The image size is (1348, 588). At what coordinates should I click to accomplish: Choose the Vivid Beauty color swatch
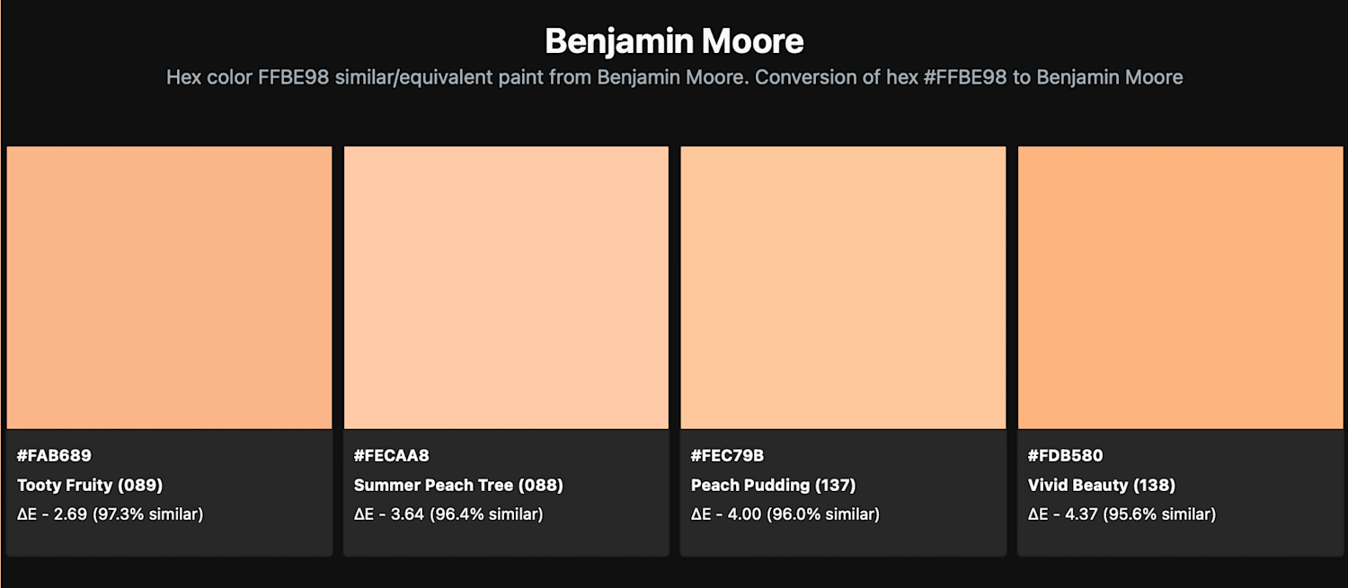pyautogui.click(x=1180, y=287)
